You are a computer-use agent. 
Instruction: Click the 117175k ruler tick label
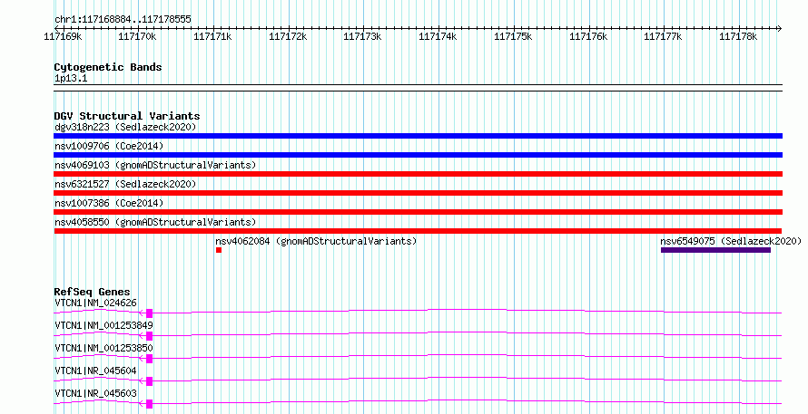pyautogui.click(x=513, y=36)
